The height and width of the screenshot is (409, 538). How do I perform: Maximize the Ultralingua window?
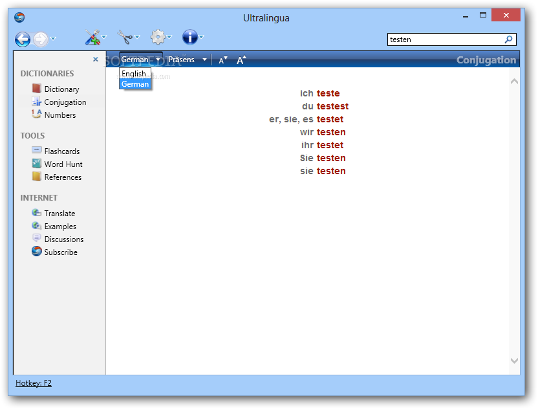point(483,15)
